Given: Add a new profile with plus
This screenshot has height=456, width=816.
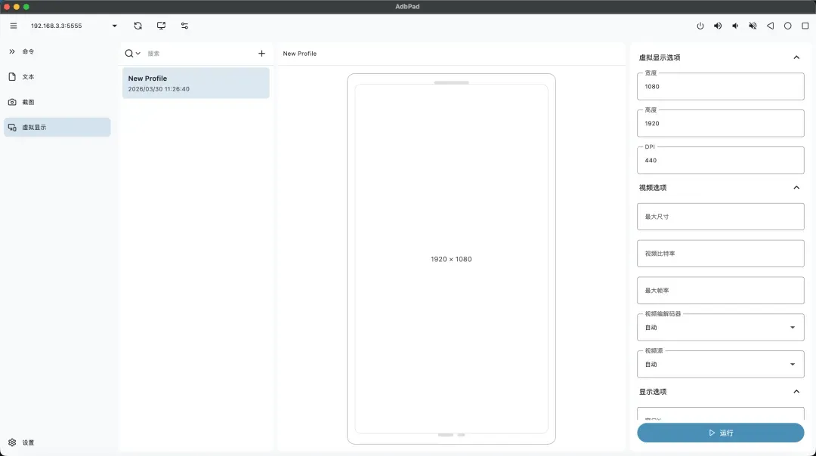Looking at the screenshot, I should 261,54.
